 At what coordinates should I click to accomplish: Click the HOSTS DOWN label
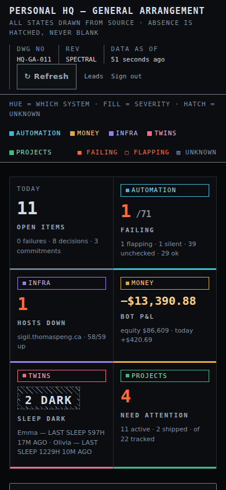pyautogui.click(x=42, y=323)
